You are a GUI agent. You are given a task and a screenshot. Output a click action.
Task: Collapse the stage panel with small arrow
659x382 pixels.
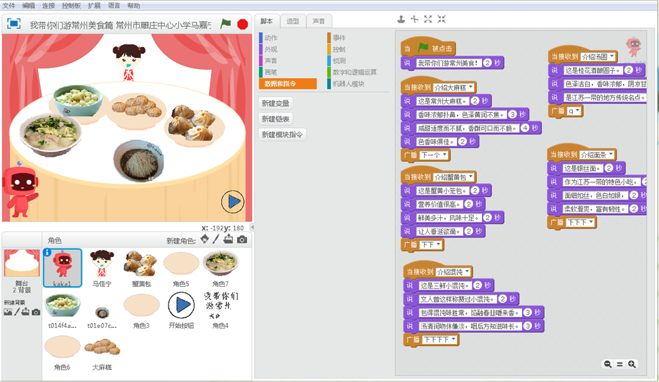(x=252, y=227)
